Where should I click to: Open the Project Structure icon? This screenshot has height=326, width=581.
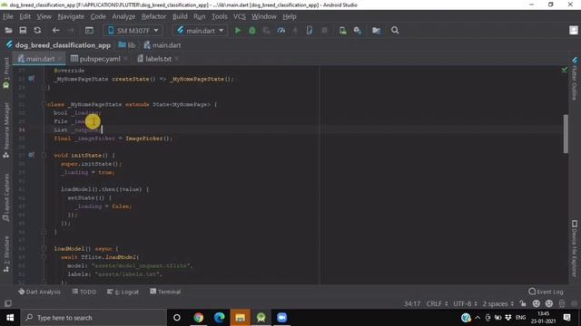point(376,30)
